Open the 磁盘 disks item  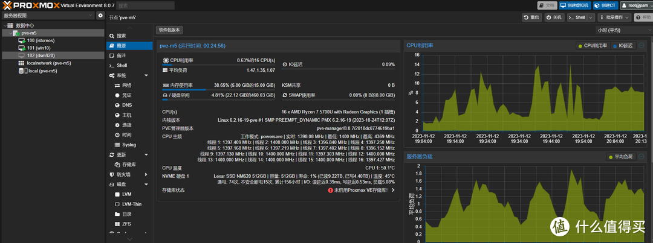[129, 185]
